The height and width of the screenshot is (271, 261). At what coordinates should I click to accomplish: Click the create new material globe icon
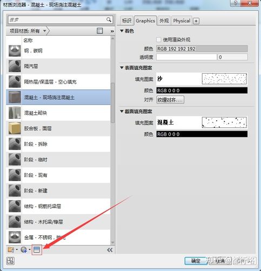[24, 250]
